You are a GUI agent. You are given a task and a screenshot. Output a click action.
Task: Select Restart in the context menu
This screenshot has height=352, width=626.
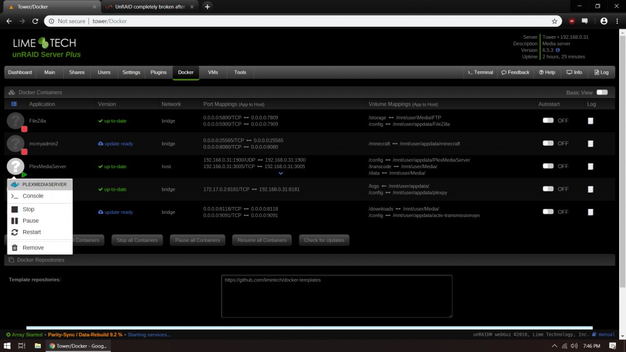40,232
